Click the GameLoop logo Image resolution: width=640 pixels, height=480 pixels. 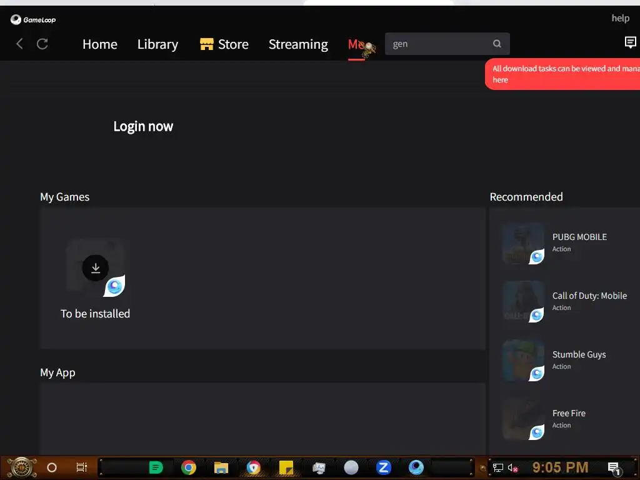coord(33,19)
